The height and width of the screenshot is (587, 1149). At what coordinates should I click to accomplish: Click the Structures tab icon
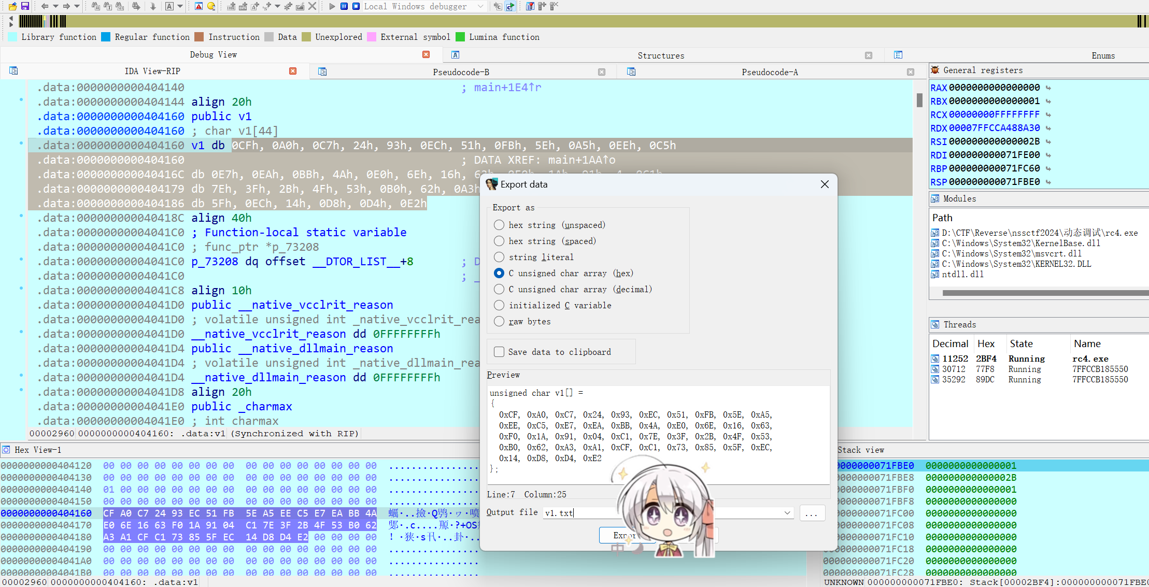pyautogui.click(x=455, y=55)
